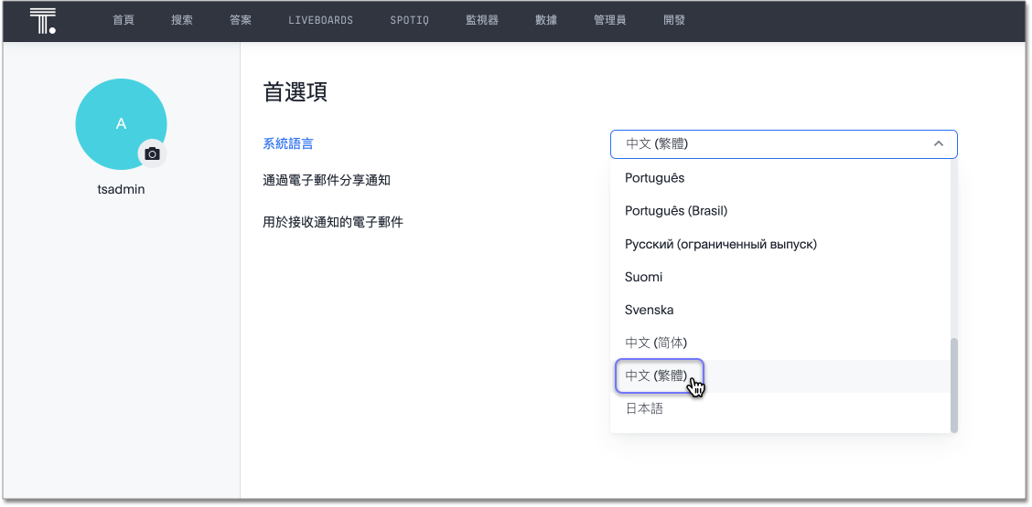Click the ThoughtSpot logo icon
The height and width of the screenshot is (507, 1032).
42,21
